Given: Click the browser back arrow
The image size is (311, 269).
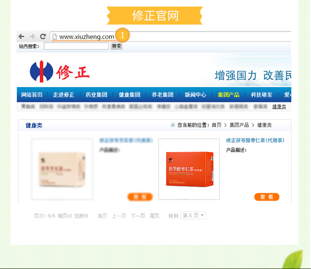Looking at the screenshot, I should pyautogui.click(x=21, y=37).
